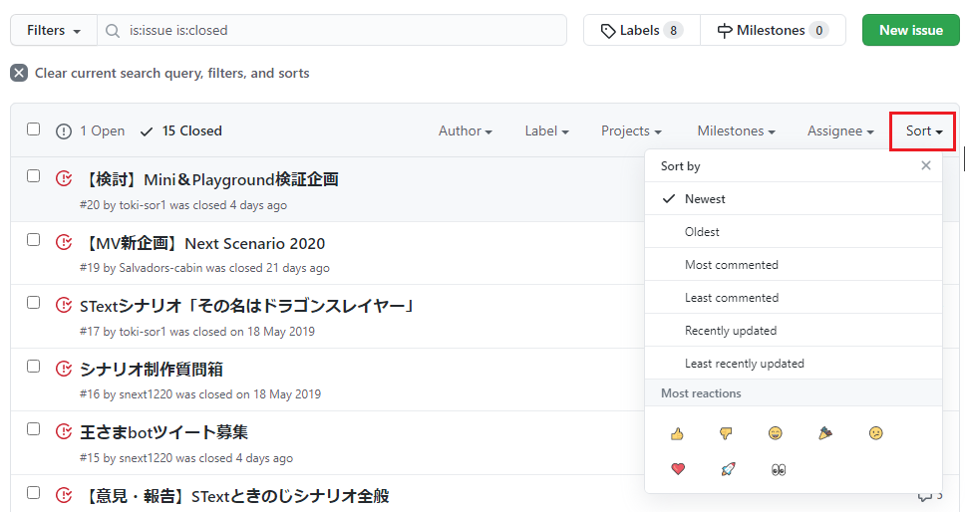
Task: Open issue 【意見・報告】STextときのじシナリオ全般
Action: click(x=235, y=495)
